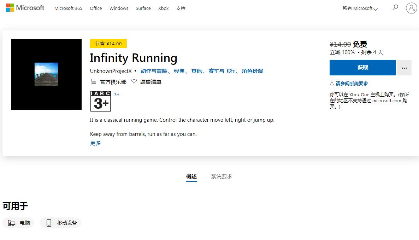Open Surface menu item
This screenshot has width=419, height=240.
pyautogui.click(x=143, y=8)
